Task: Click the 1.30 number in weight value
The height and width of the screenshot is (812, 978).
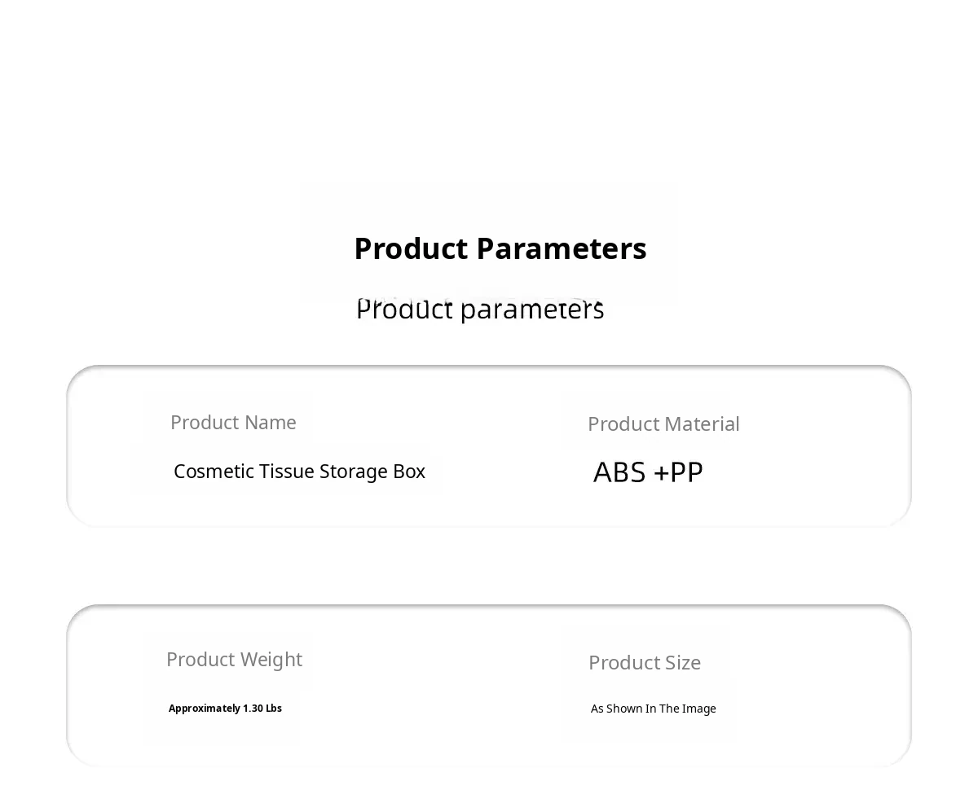Action: (253, 709)
